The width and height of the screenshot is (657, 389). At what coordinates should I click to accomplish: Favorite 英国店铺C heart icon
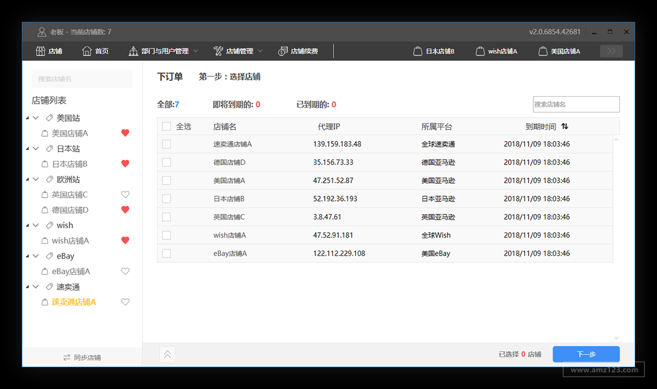(126, 194)
